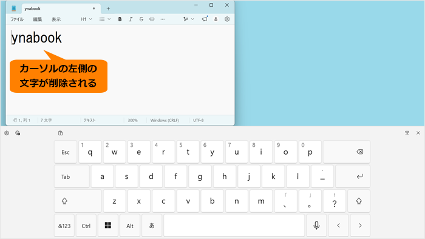Expand the H1 heading dropdown
Viewport: 425px width, 239px height.
(x=86, y=19)
